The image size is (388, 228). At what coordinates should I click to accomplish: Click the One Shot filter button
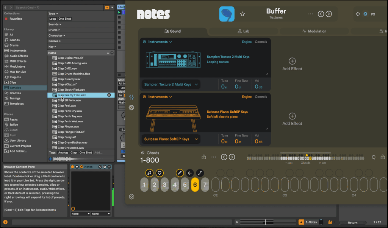[65, 19]
